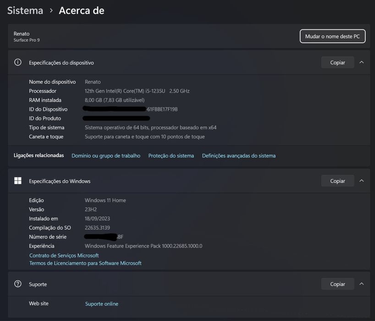Click the info icon beside Especificações do dispositivo

18,62
